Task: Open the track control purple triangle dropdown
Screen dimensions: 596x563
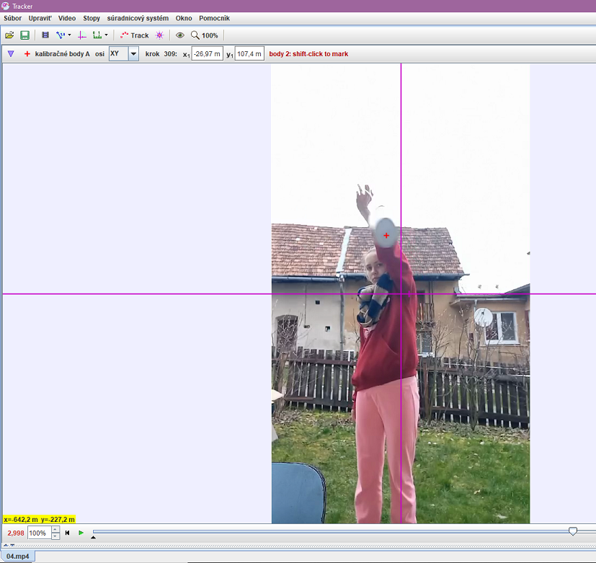Action: pos(10,54)
